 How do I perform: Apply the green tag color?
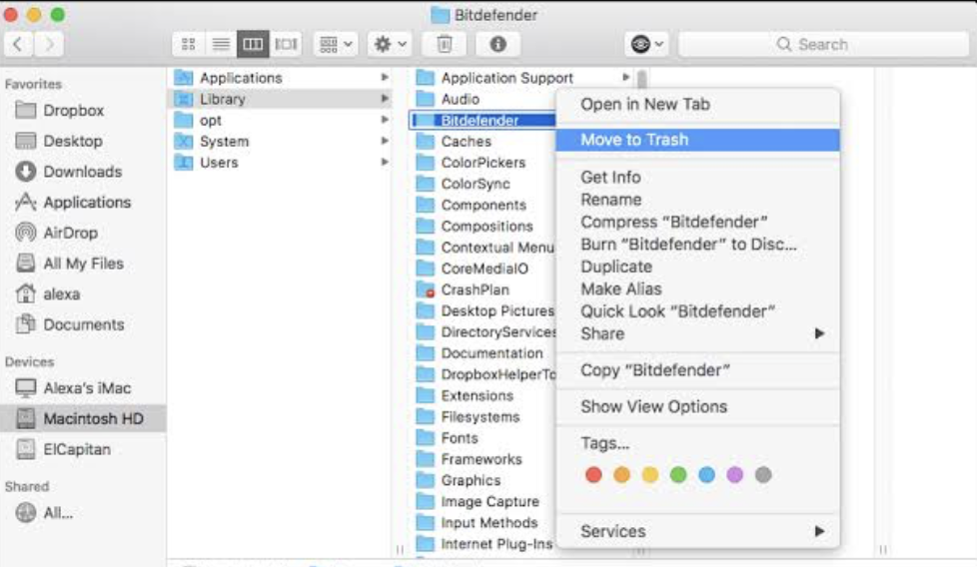tap(678, 475)
